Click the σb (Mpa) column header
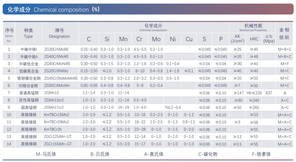296x162 pixels. point(269,38)
